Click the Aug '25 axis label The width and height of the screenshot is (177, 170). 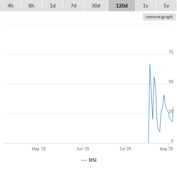click(167, 149)
